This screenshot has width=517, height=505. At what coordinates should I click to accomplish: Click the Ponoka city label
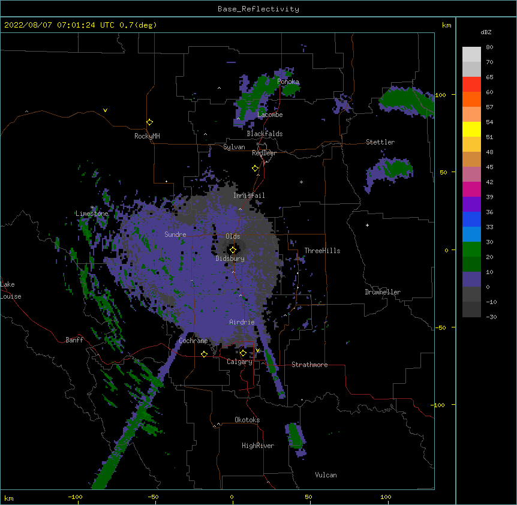pyautogui.click(x=288, y=82)
